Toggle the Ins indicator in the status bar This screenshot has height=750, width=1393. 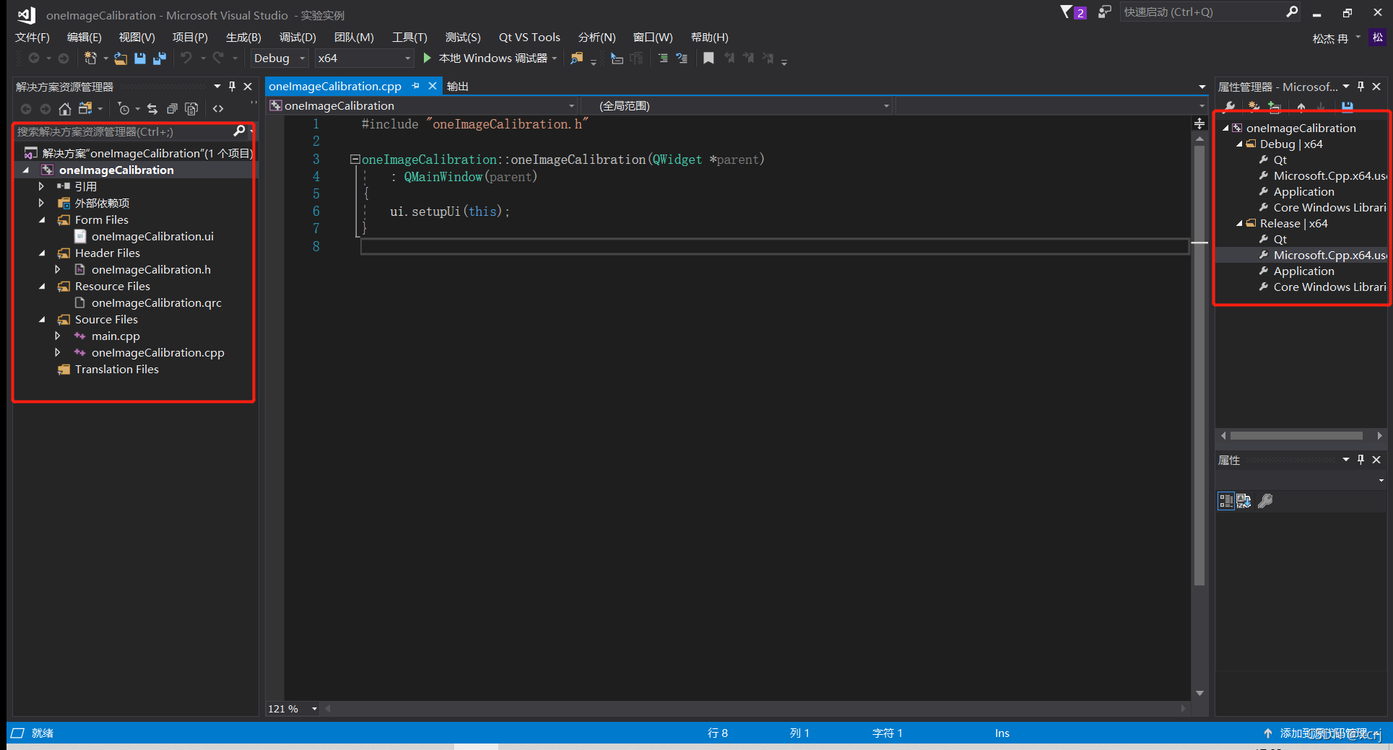1002,733
